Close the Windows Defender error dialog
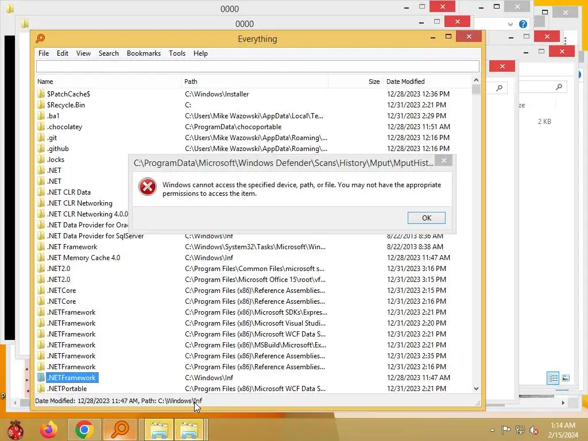The width and height of the screenshot is (588, 441). [444, 161]
